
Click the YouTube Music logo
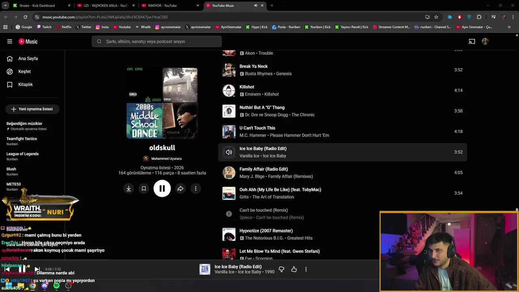(x=28, y=41)
